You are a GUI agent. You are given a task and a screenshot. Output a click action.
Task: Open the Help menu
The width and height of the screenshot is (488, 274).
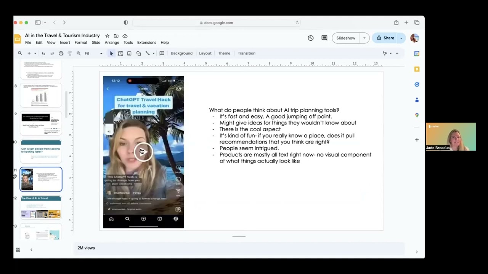pyautogui.click(x=165, y=43)
